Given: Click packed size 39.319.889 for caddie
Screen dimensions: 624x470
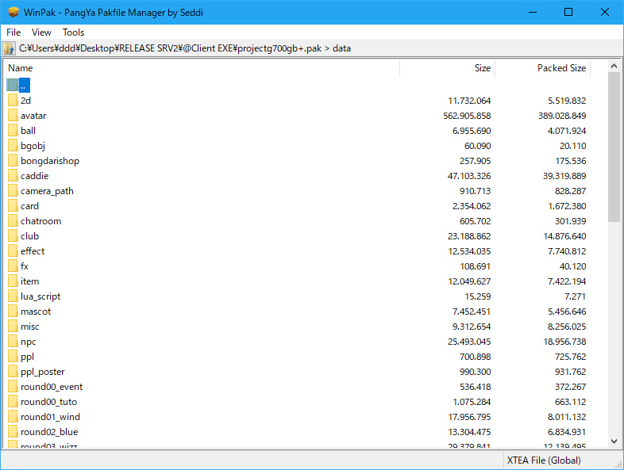Looking at the screenshot, I should click(x=564, y=176).
